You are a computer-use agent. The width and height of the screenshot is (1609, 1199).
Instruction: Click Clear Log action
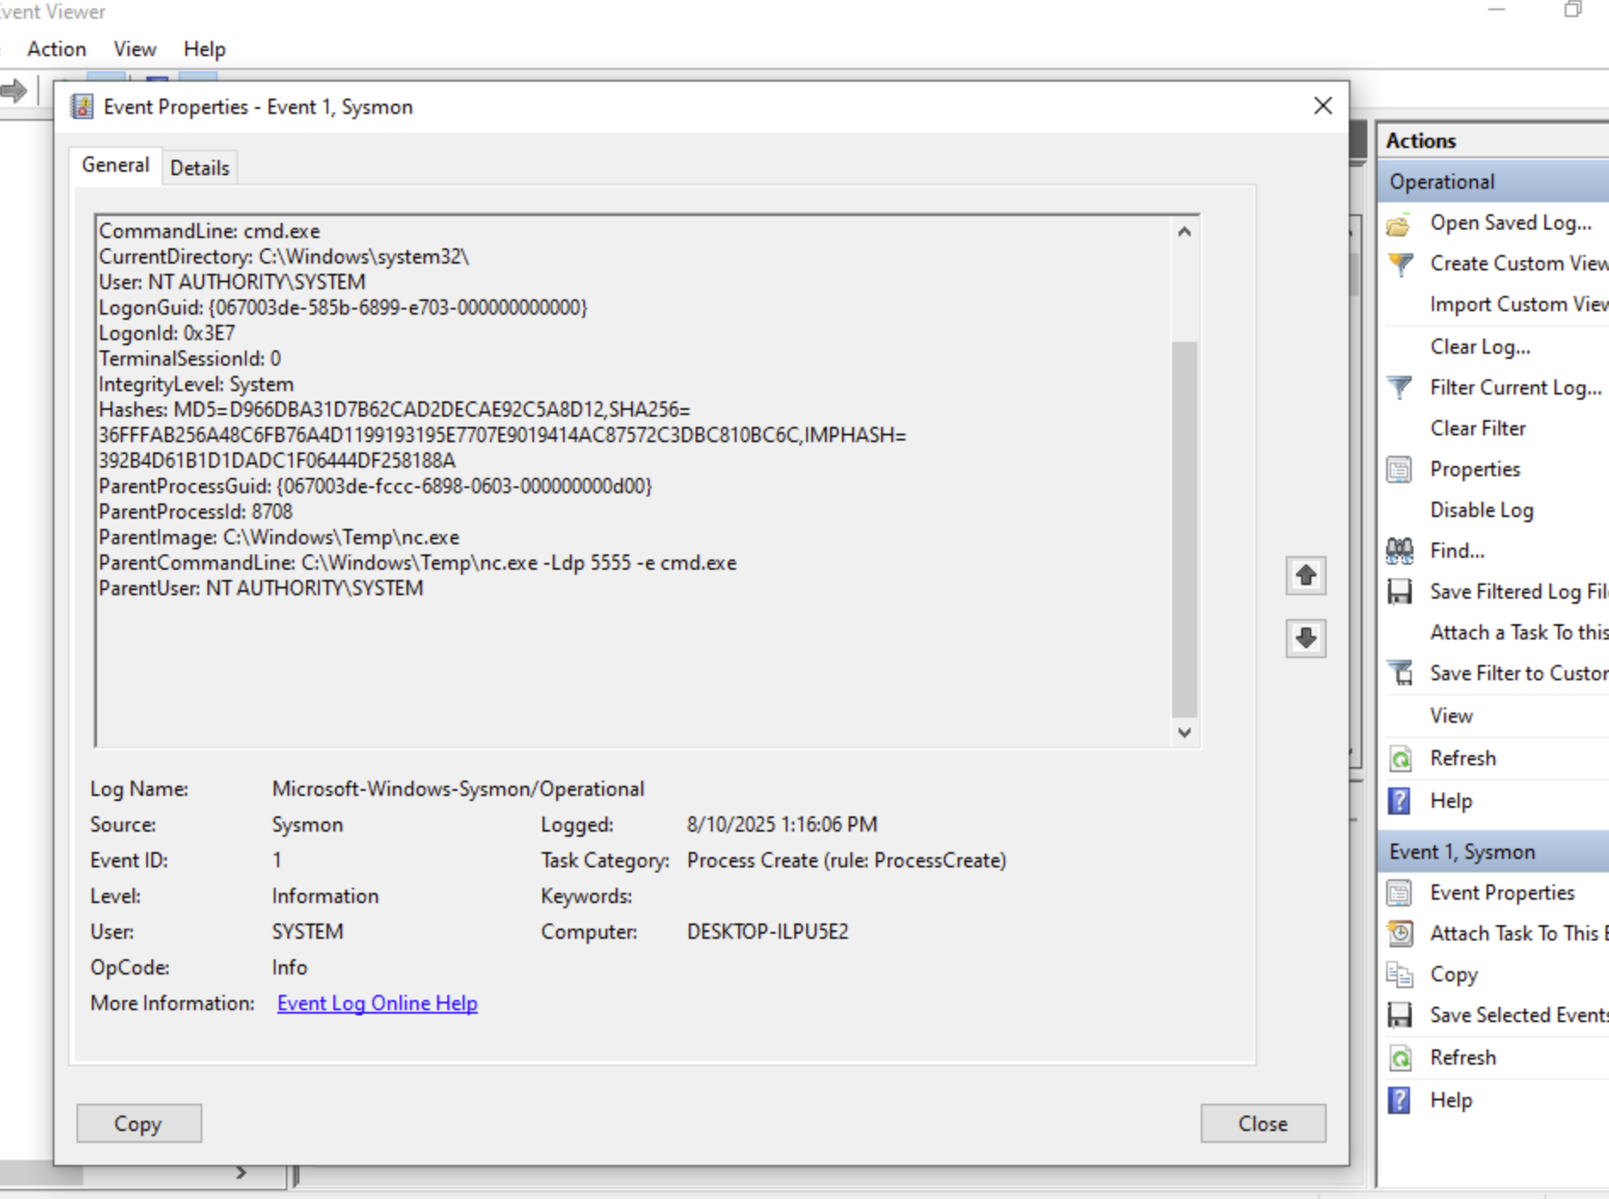(x=1480, y=347)
